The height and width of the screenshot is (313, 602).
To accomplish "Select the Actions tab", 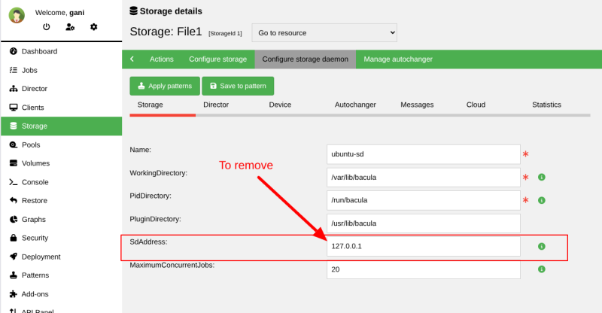I will pos(161,59).
